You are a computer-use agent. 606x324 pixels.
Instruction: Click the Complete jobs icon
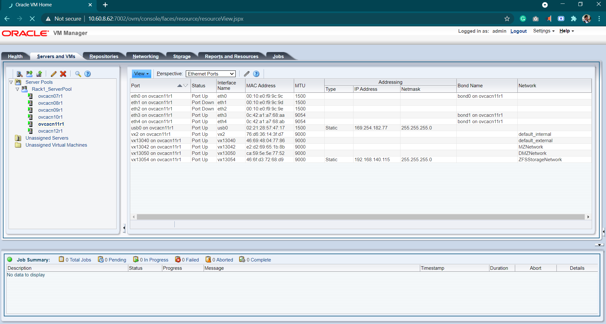tap(242, 259)
